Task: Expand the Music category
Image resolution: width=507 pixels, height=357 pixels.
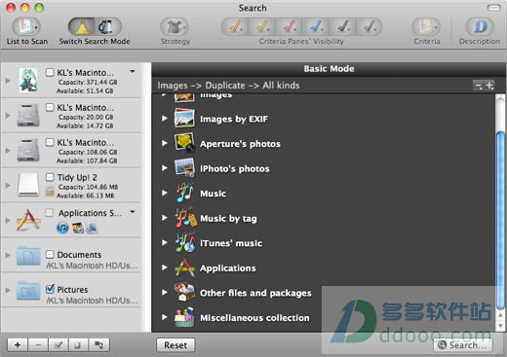Action: tap(165, 193)
